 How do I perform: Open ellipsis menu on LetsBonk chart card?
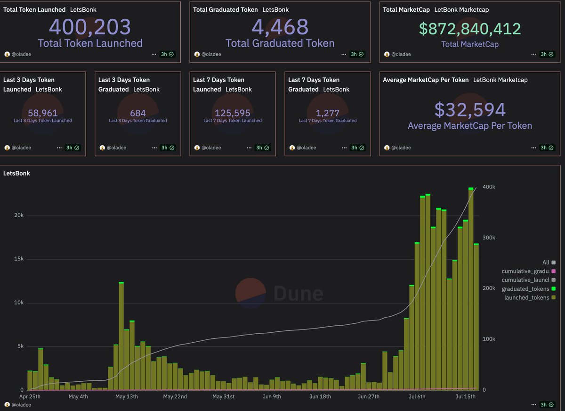[x=533, y=404]
